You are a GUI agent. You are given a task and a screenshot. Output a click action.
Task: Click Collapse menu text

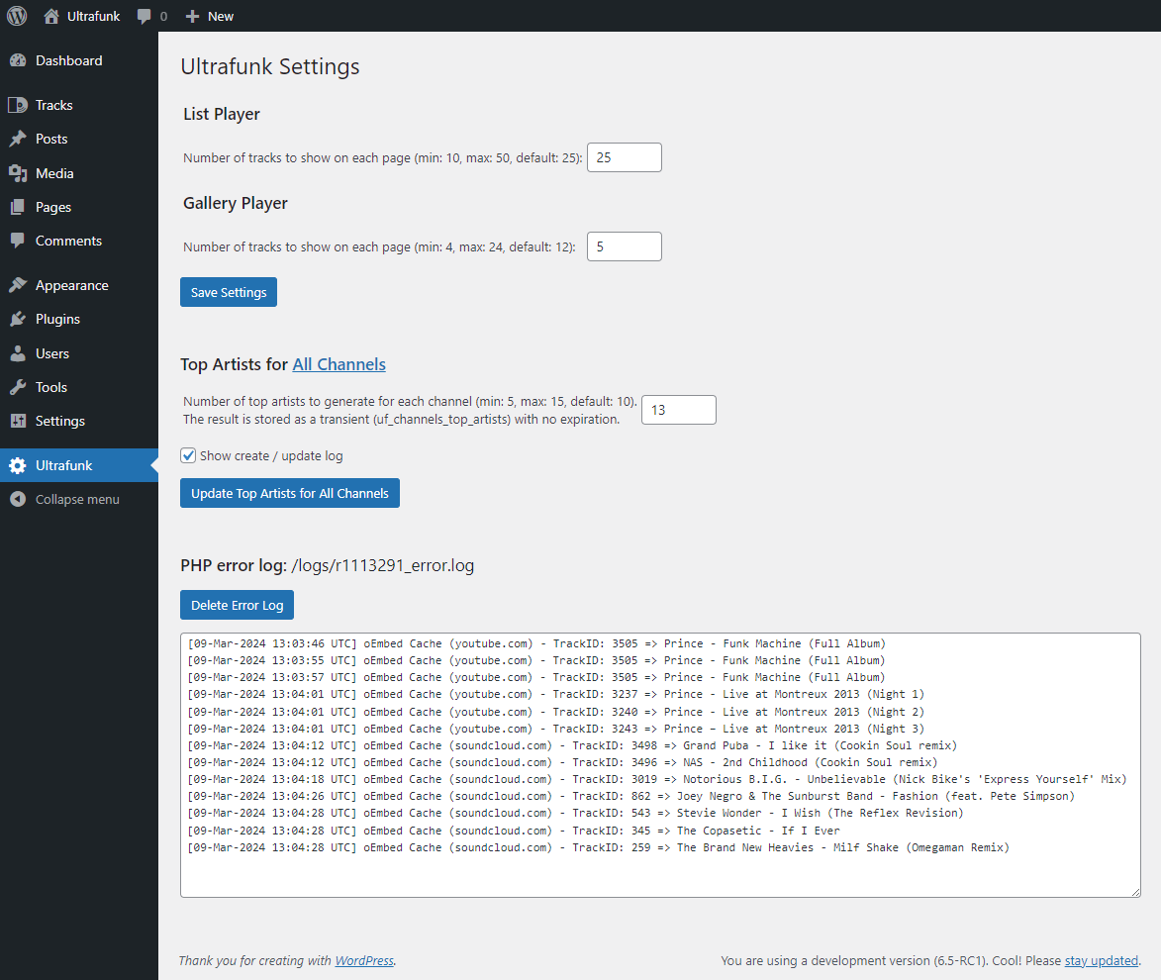point(77,499)
